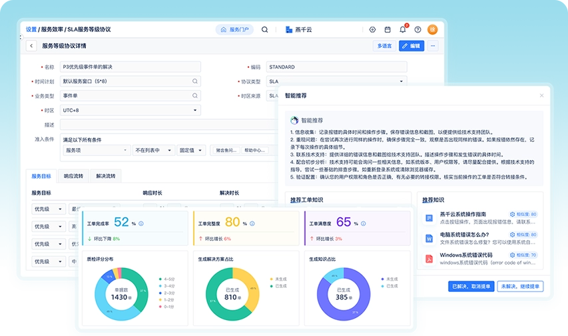The image size is (568, 336).
Task: Switch to the 响应流转 tab
Action: (x=73, y=176)
